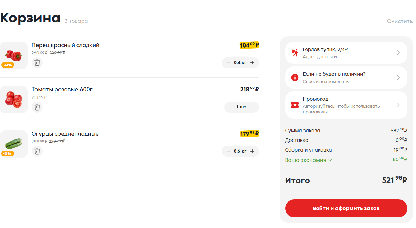Expand 'Если не будет в наличии?' options
This screenshot has height=228, width=416.
click(x=346, y=77)
